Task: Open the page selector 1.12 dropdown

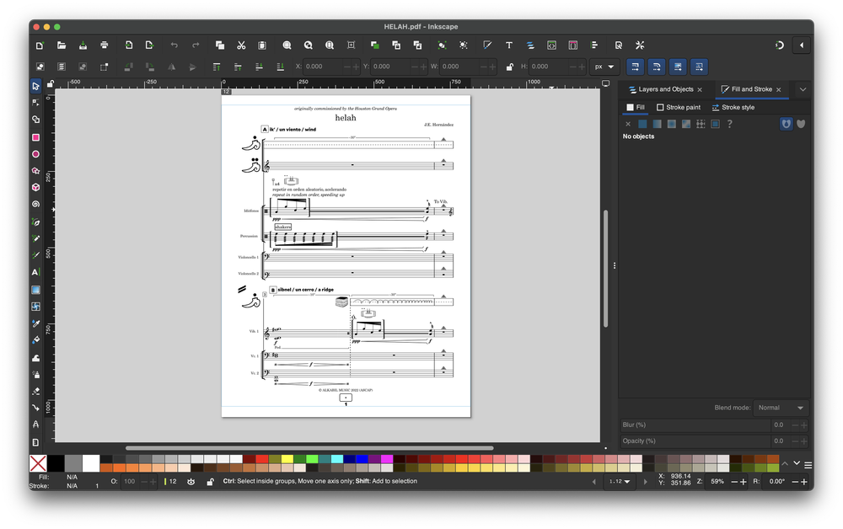Action: 620,482
